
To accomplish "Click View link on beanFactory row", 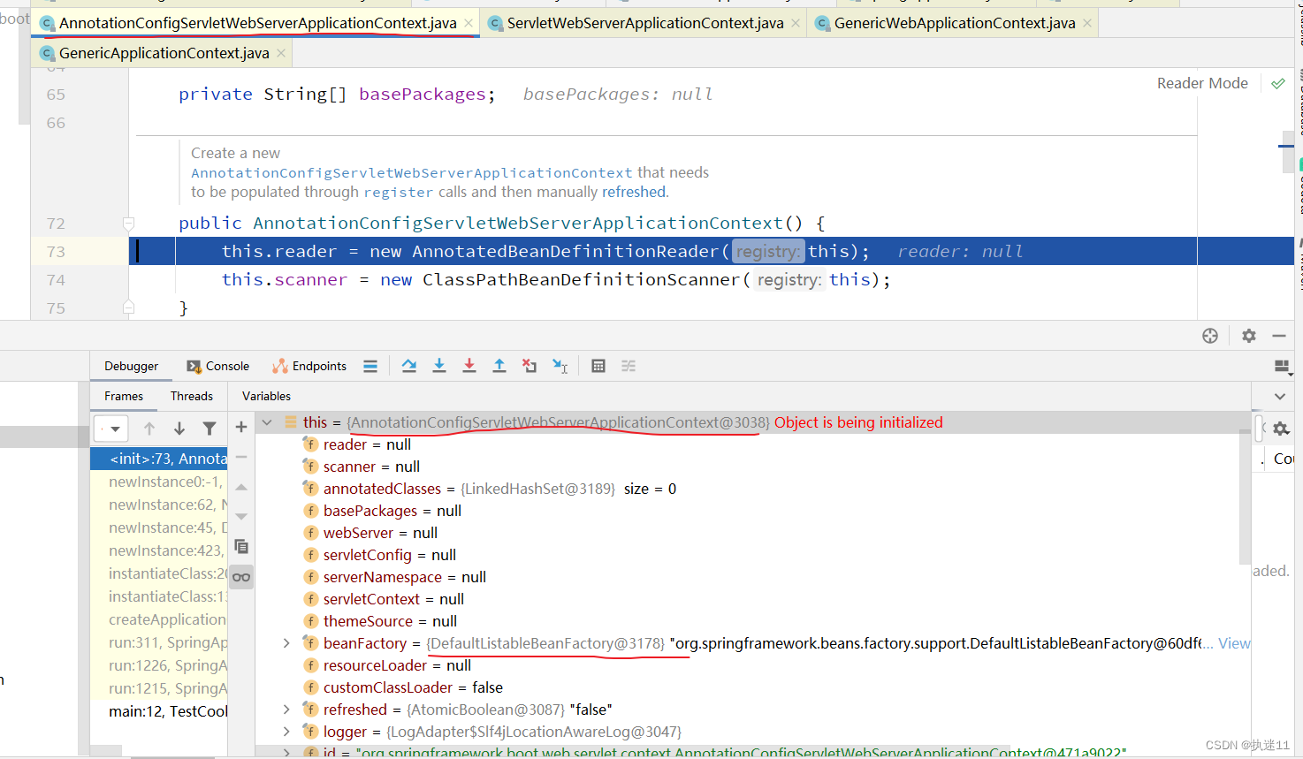I will click(1234, 643).
